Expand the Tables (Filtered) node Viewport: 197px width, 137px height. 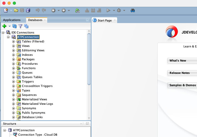click(14, 41)
